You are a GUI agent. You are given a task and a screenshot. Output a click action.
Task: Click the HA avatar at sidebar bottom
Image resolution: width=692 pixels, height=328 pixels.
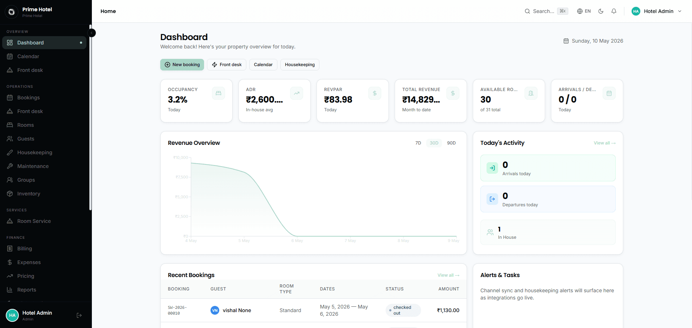tap(12, 315)
